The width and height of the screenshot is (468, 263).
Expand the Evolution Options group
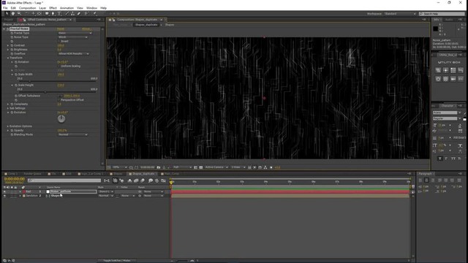tap(8, 126)
